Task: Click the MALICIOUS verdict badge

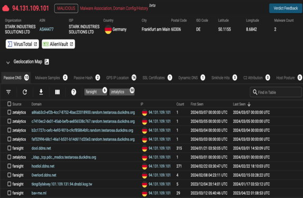Action: (x=66, y=8)
